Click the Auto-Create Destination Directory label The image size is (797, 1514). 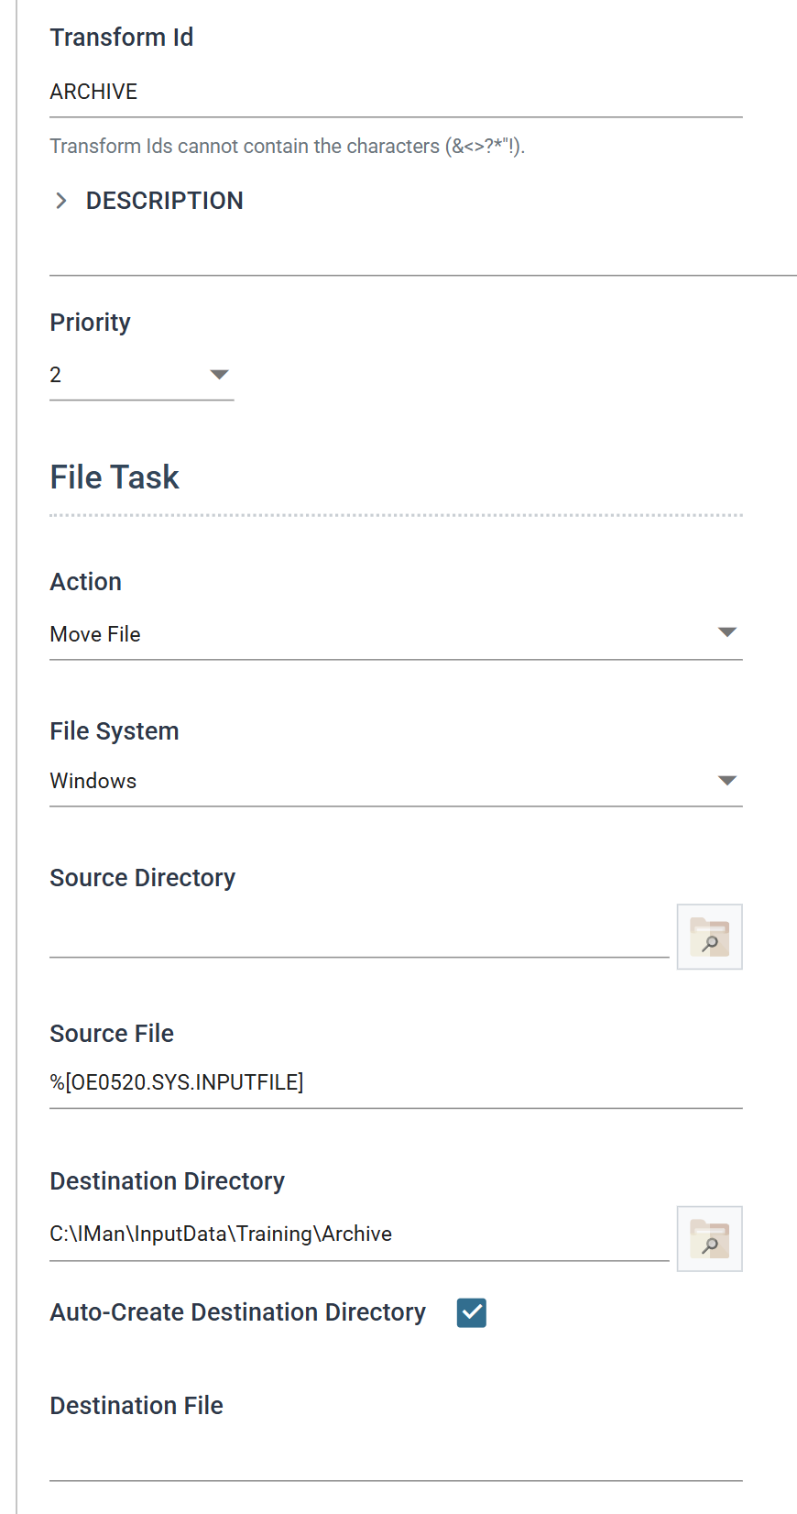[x=238, y=1312]
